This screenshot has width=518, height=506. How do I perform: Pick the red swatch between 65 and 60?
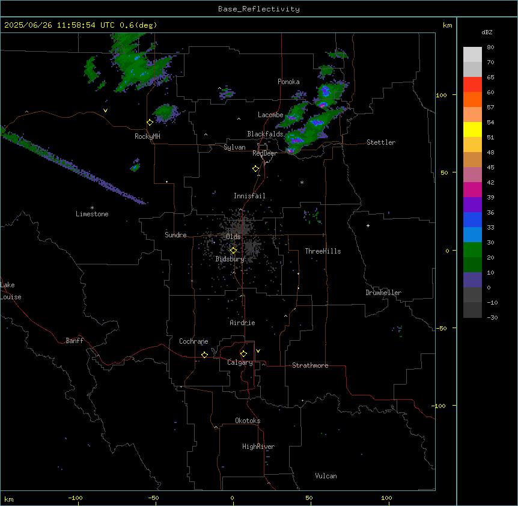coord(472,85)
